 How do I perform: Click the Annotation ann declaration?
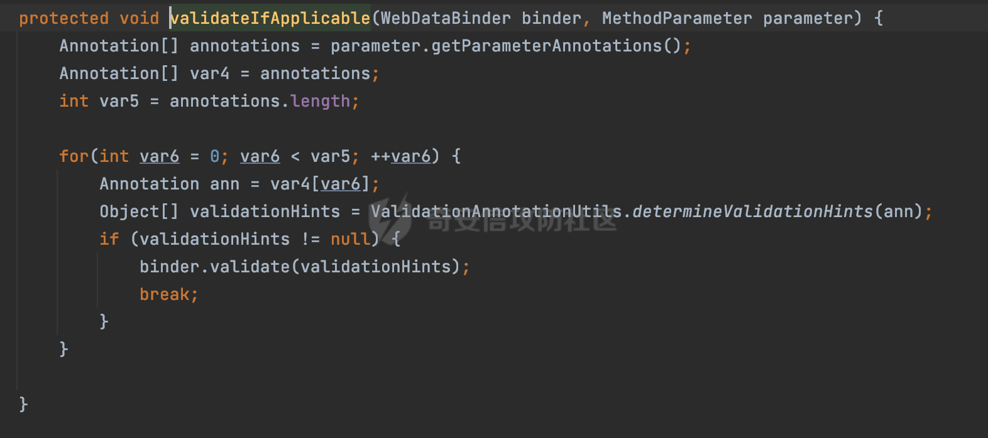click(169, 184)
